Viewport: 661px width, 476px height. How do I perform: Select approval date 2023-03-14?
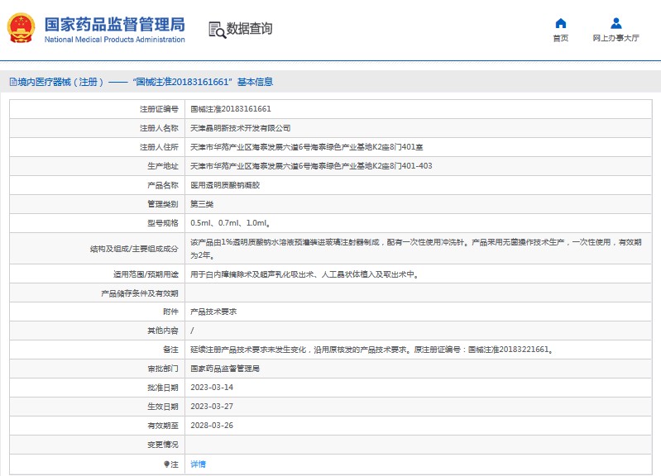[212, 388]
